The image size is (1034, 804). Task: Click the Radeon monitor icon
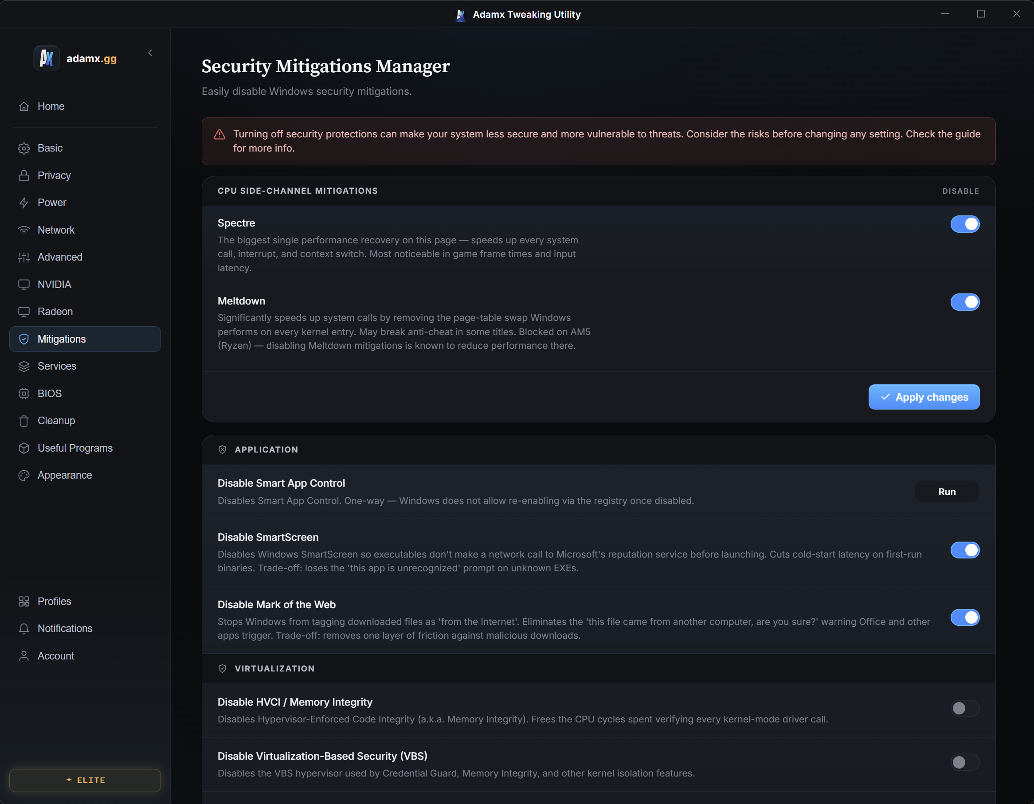coord(23,312)
